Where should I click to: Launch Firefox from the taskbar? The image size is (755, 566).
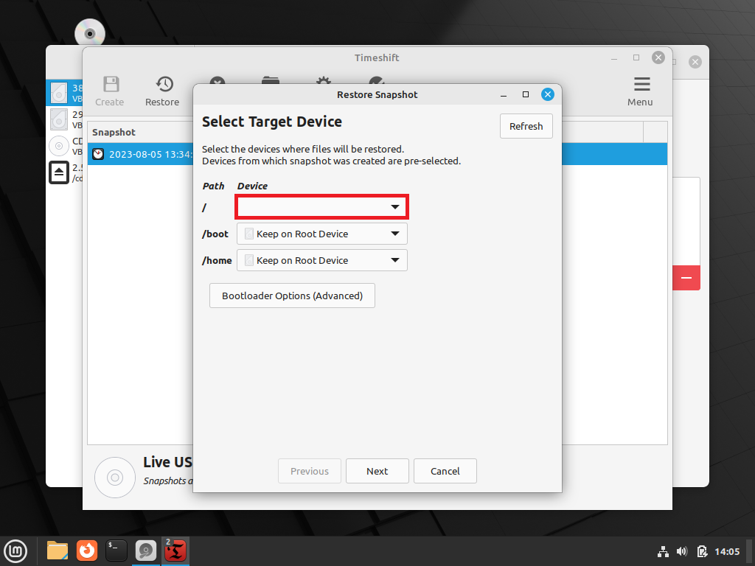tap(87, 551)
